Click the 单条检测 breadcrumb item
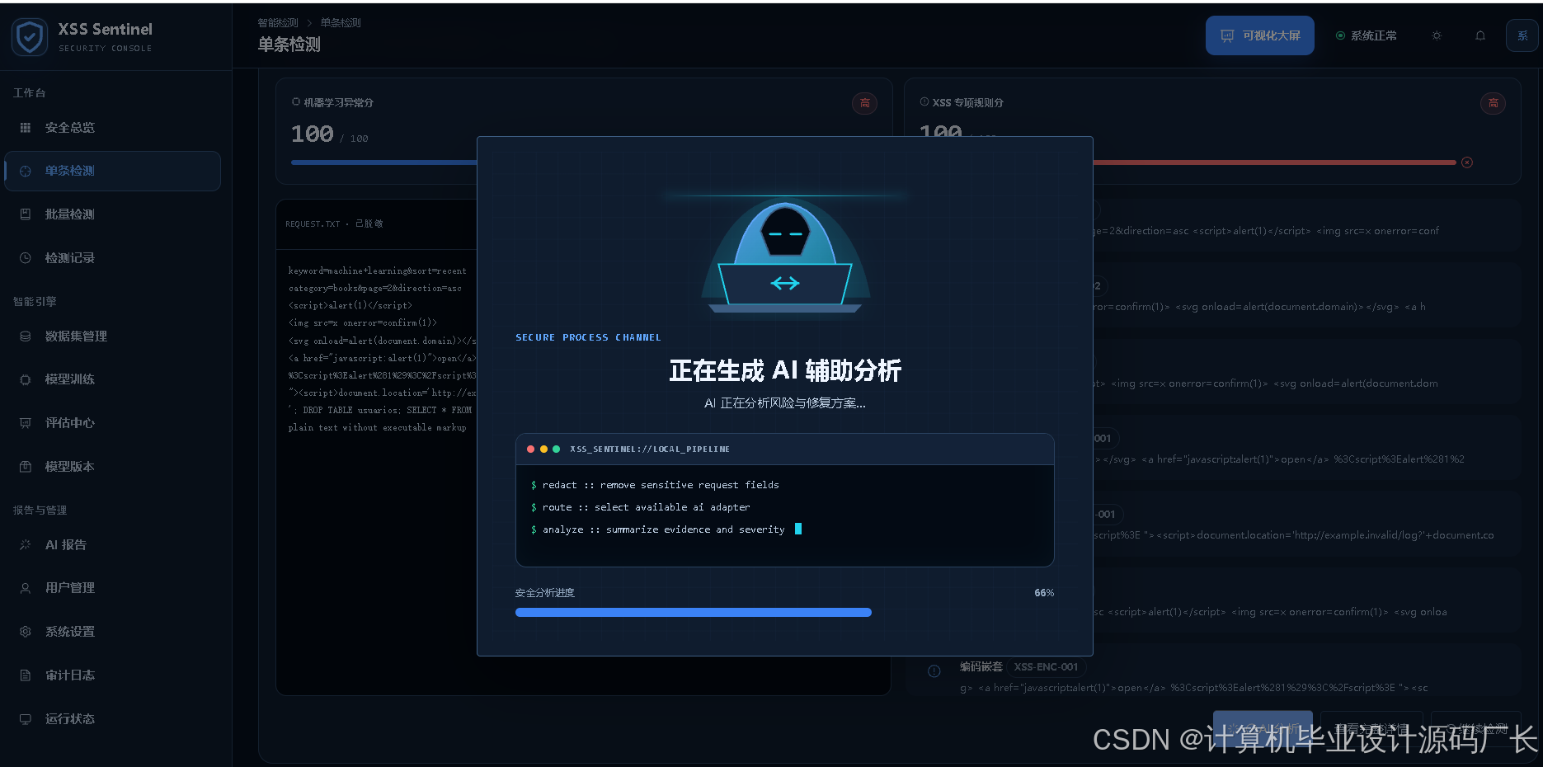 (341, 23)
